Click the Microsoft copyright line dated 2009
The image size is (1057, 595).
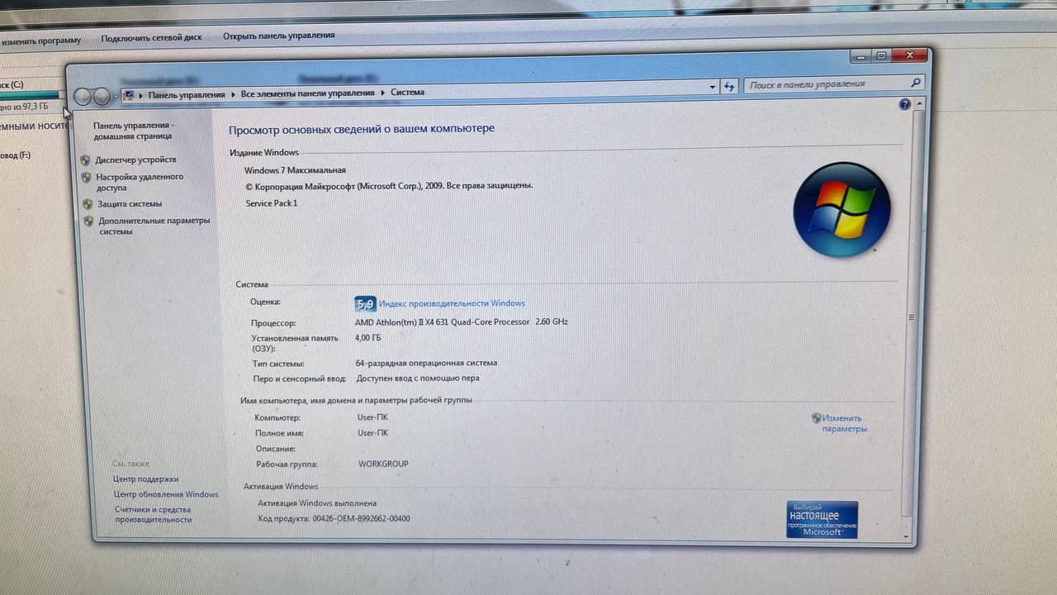click(x=389, y=186)
